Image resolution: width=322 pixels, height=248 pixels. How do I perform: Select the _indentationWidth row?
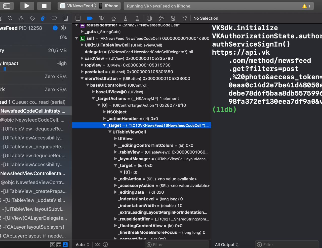point(141,206)
